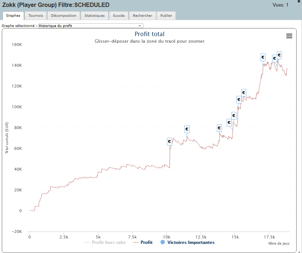The width and height of the screenshot is (302, 253).
Task: Open the Historique du profit dropdown
Action: tap(91, 26)
